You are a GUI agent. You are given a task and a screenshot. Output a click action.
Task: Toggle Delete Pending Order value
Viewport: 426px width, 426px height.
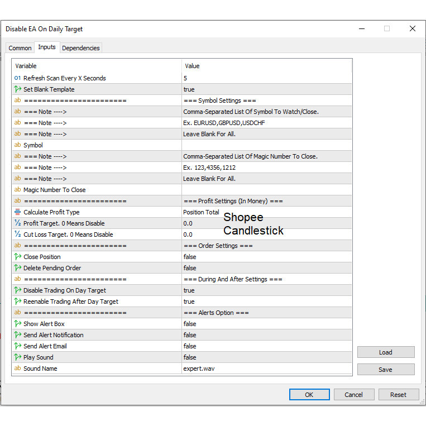[190, 268]
